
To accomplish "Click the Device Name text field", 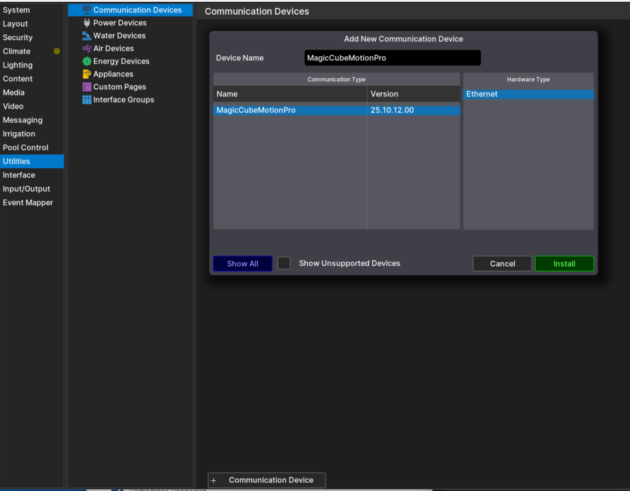I will click(392, 58).
